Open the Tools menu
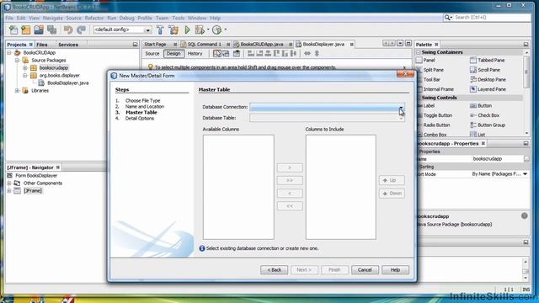The height and width of the screenshot is (303, 539). [179, 19]
